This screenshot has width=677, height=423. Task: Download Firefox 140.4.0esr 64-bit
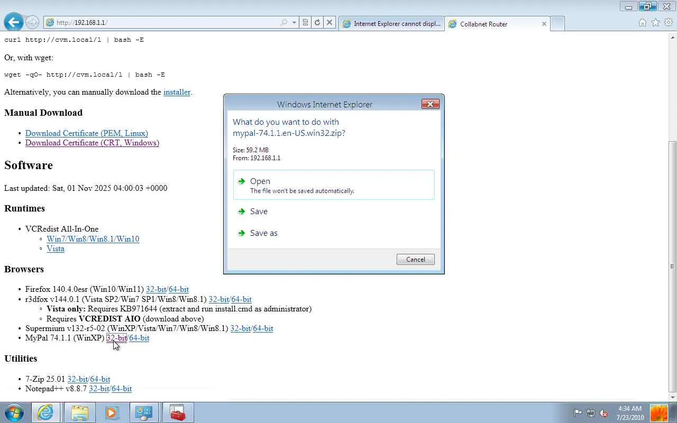tap(179, 289)
